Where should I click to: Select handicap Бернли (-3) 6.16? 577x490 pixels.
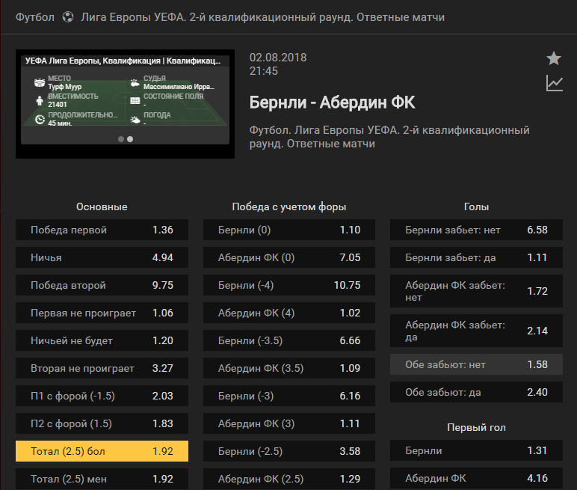(x=289, y=396)
